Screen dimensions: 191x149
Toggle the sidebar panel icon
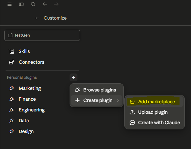coord(21,4)
